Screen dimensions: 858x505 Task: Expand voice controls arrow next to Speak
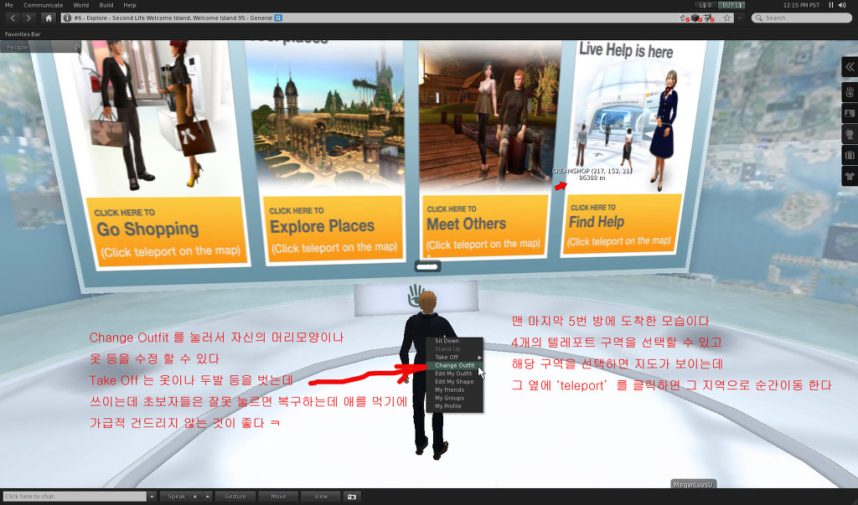pos(208,497)
